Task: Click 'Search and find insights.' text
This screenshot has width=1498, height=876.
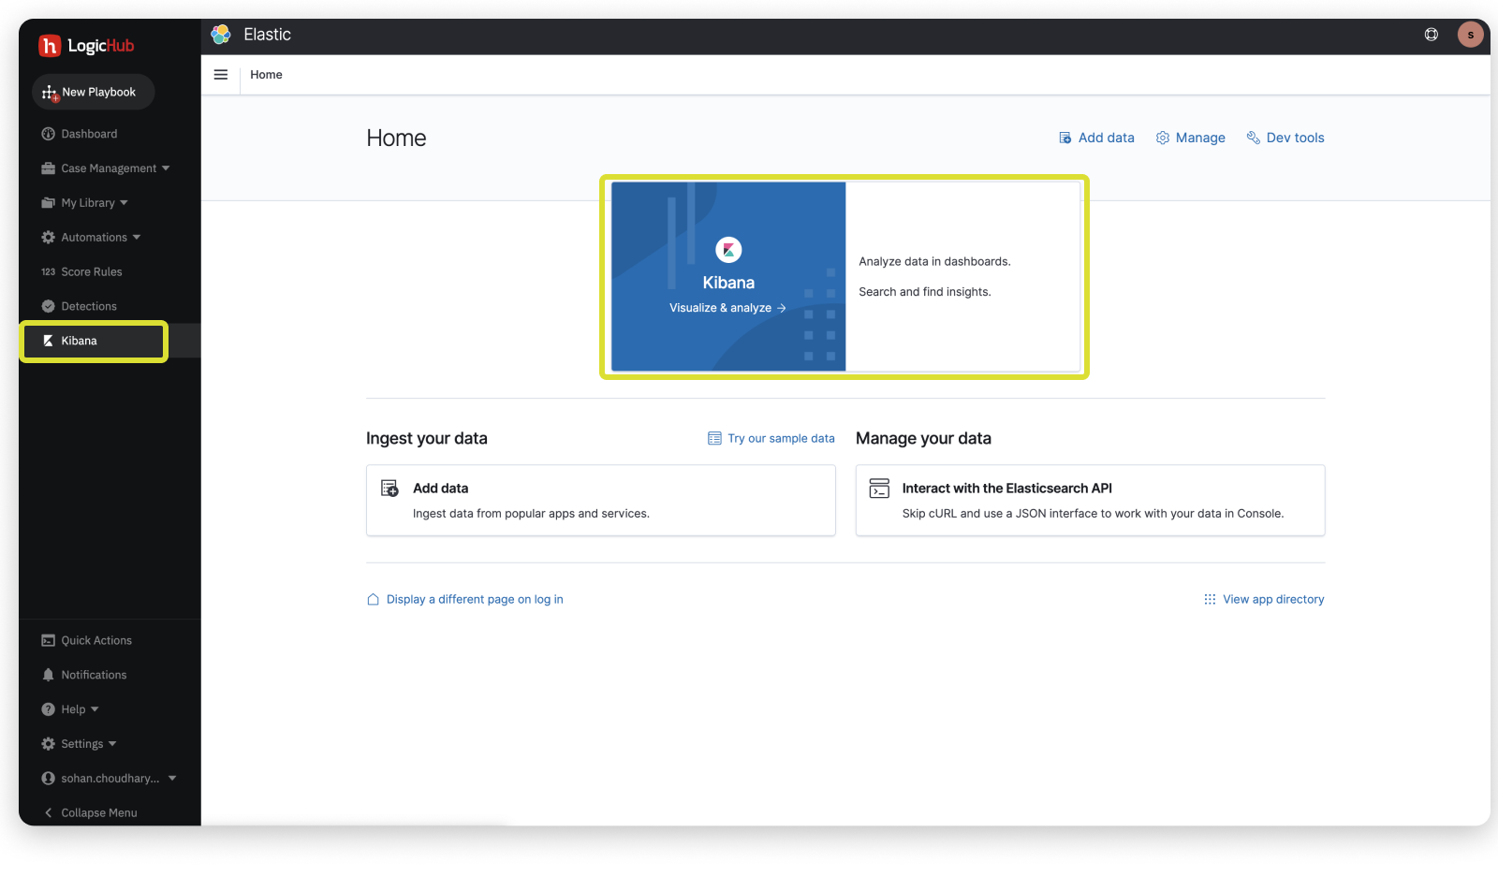Action: 925,292
